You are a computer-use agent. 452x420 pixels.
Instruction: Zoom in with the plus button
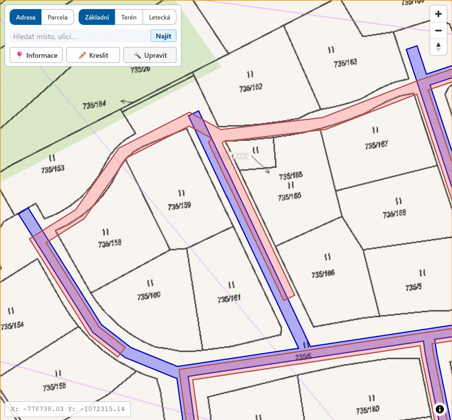[438, 14]
